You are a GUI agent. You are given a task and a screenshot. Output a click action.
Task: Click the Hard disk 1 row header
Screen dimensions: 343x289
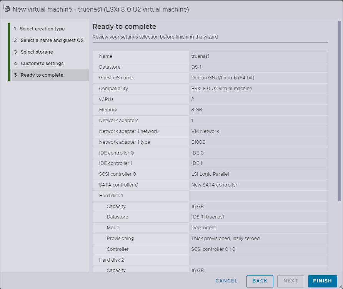(x=111, y=196)
